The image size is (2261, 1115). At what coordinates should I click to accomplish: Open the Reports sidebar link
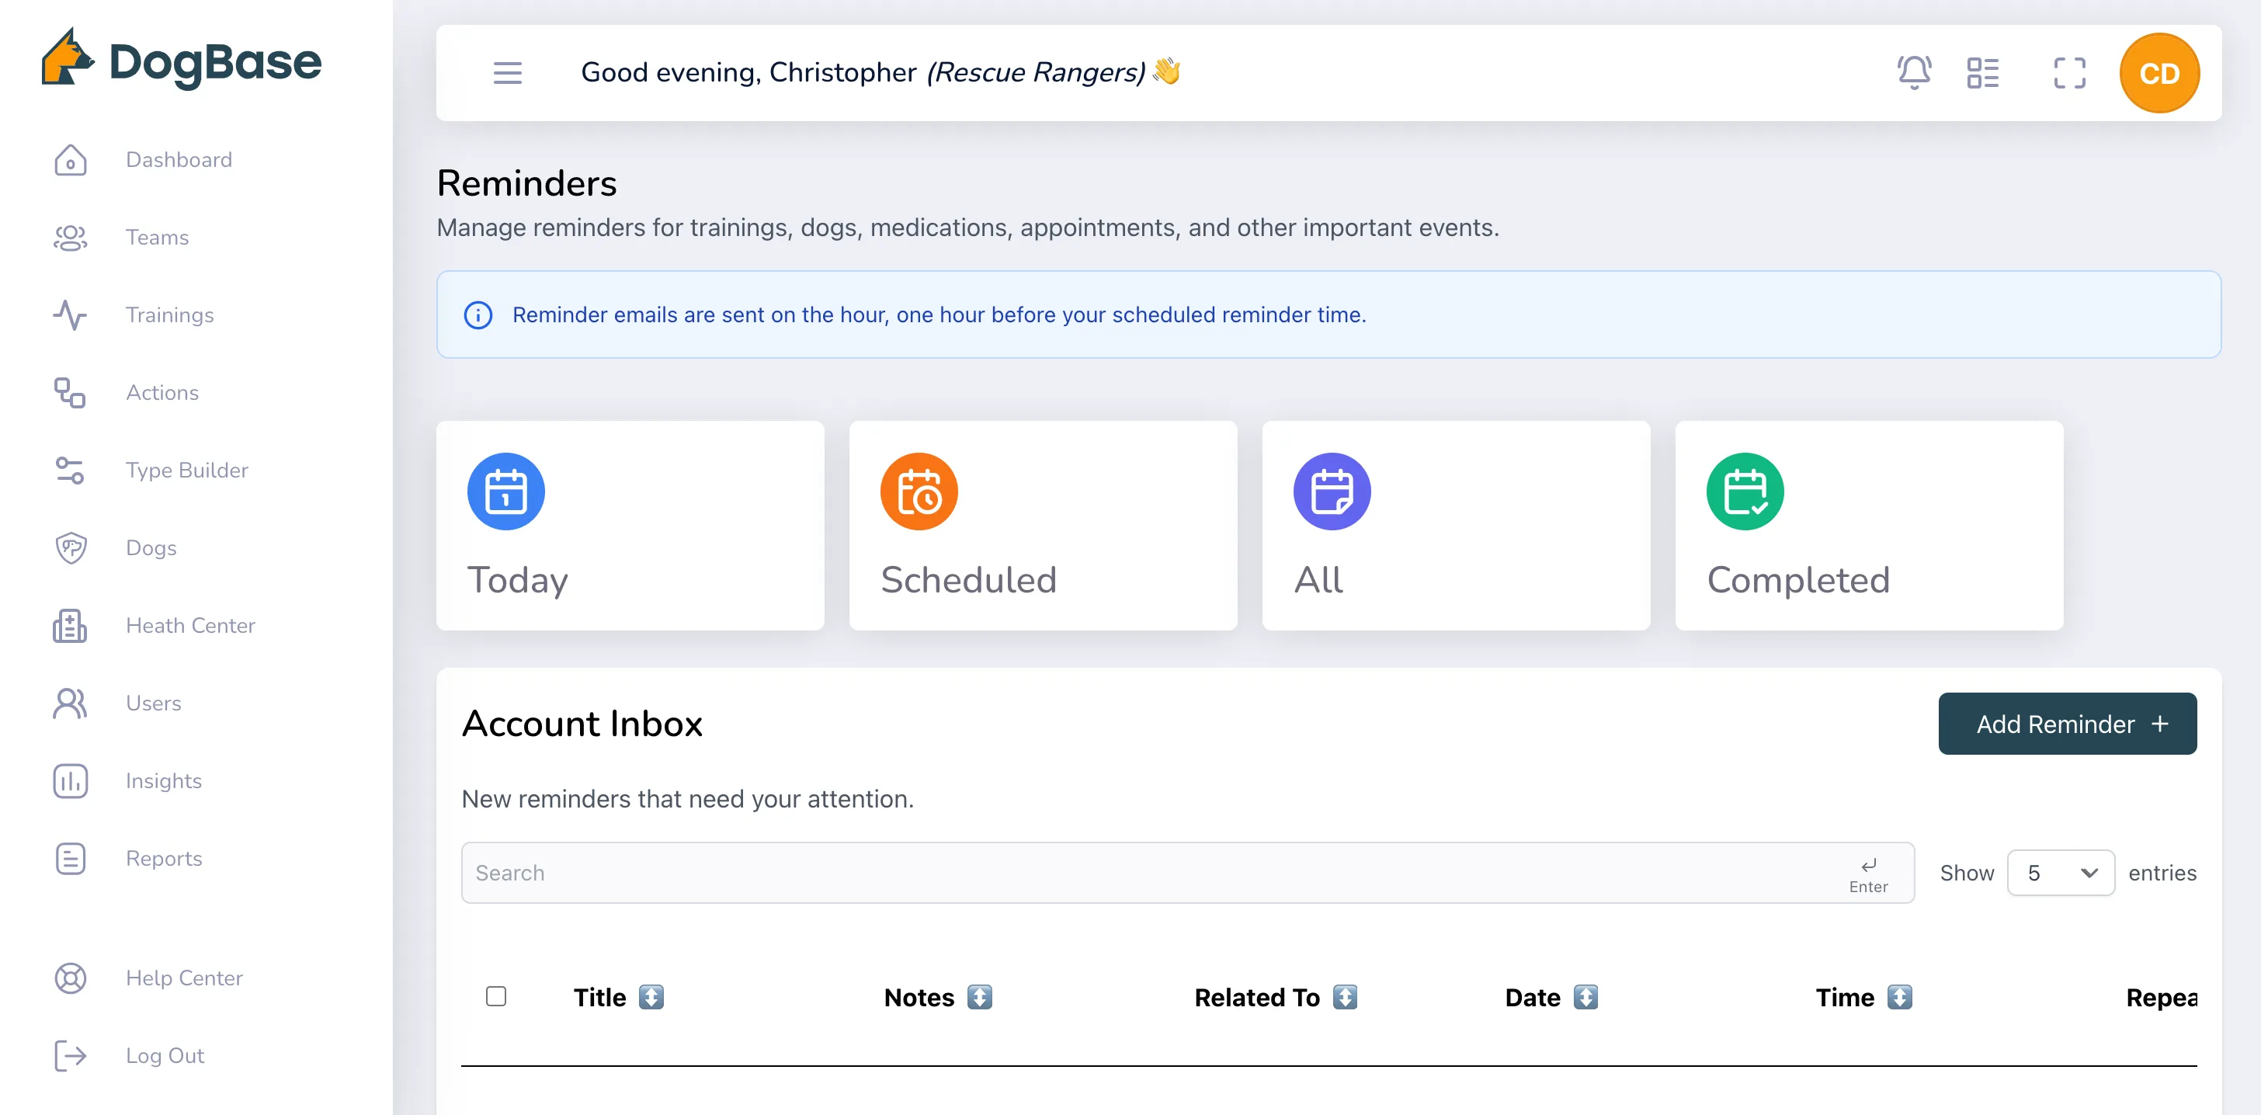pyautogui.click(x=164, y=858)
